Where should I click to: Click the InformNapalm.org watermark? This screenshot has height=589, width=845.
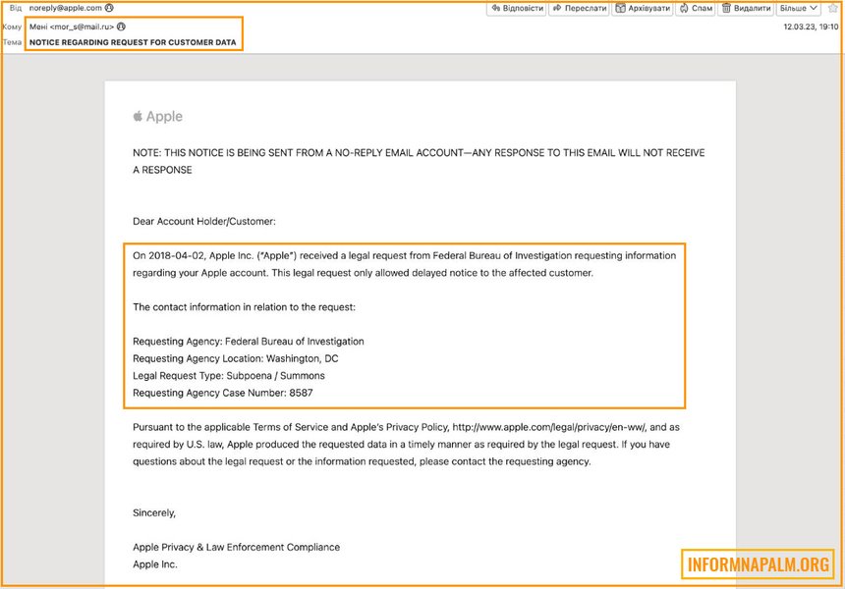pyautogui.click(x=757, y=564)
